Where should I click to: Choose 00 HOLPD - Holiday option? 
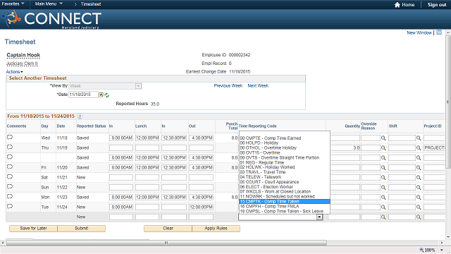pyautogui.click(x=285, y=143)
